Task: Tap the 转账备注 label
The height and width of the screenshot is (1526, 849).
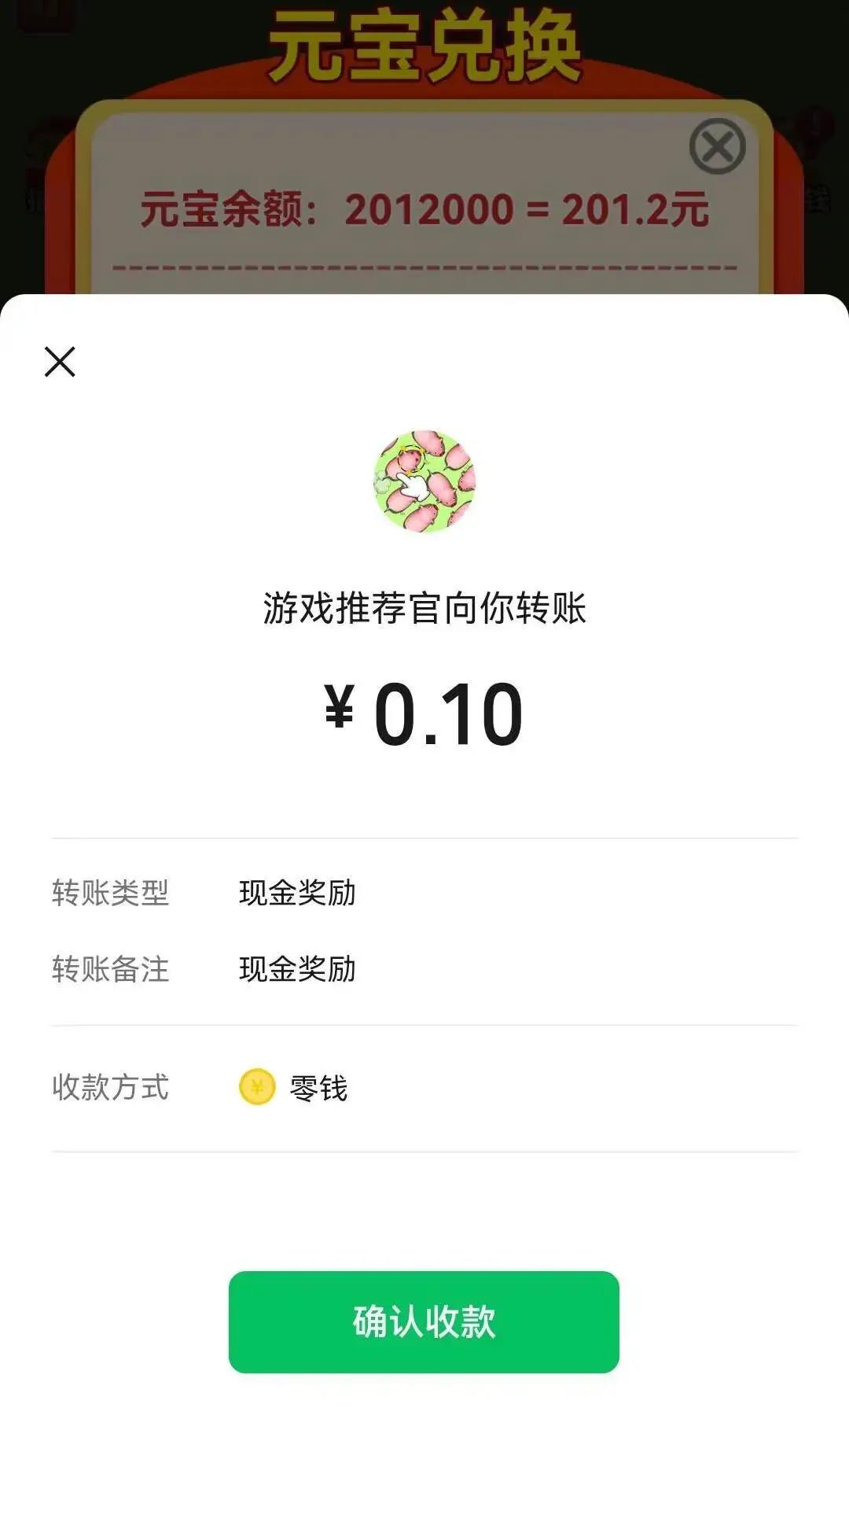Action: (x=110, y=969)
